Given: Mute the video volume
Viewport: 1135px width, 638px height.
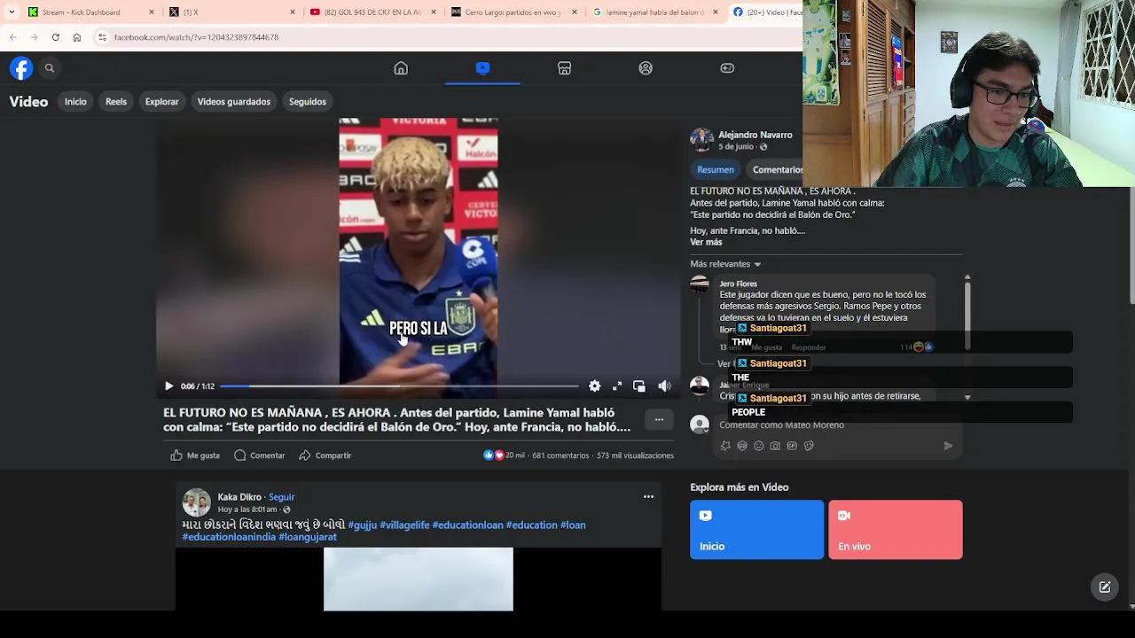Looking at the screenshot, I should click(x=664, y=386).
